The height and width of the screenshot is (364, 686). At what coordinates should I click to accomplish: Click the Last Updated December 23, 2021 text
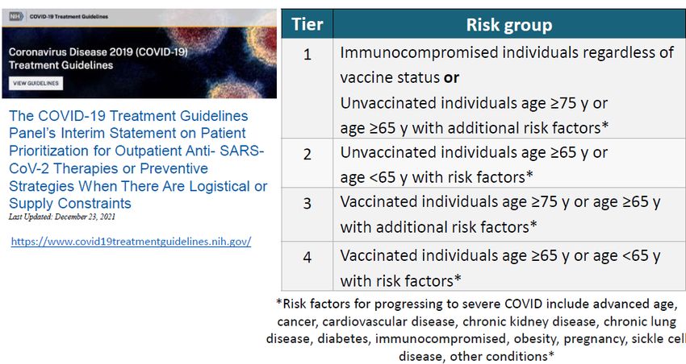pos(61,217)
